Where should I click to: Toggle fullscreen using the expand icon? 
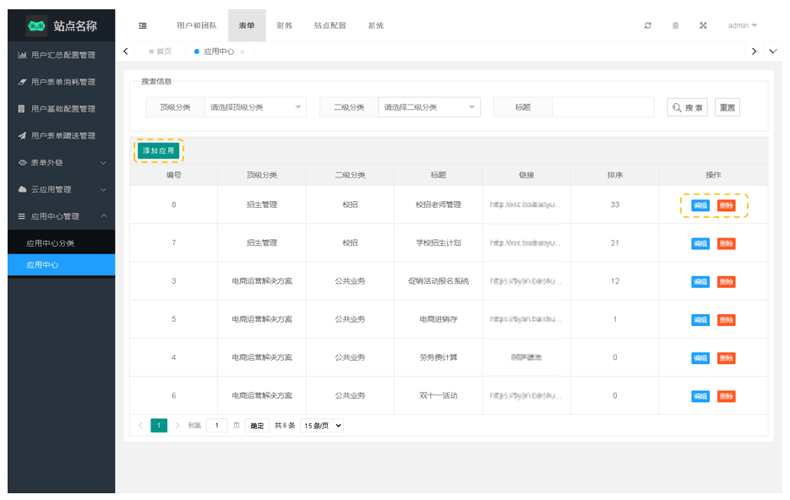pyautogui.click(x=703, y=25)
